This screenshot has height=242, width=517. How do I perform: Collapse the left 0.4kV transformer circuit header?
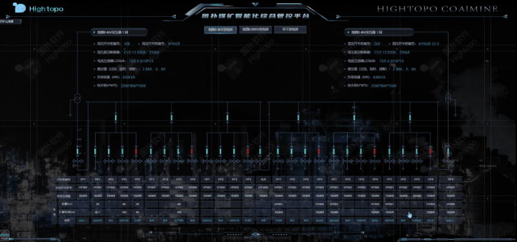[119, 32]
